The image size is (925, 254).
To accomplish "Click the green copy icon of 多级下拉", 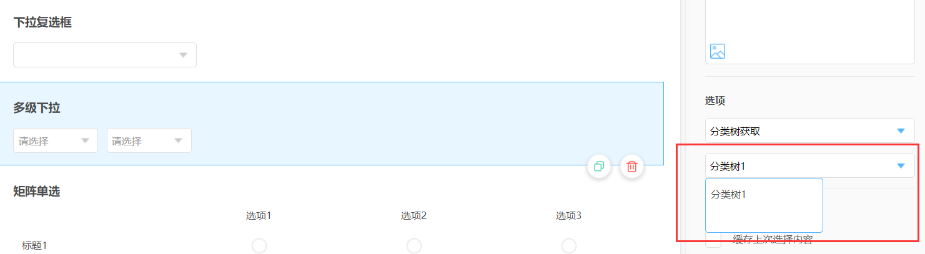I will (x=599, y=167).
